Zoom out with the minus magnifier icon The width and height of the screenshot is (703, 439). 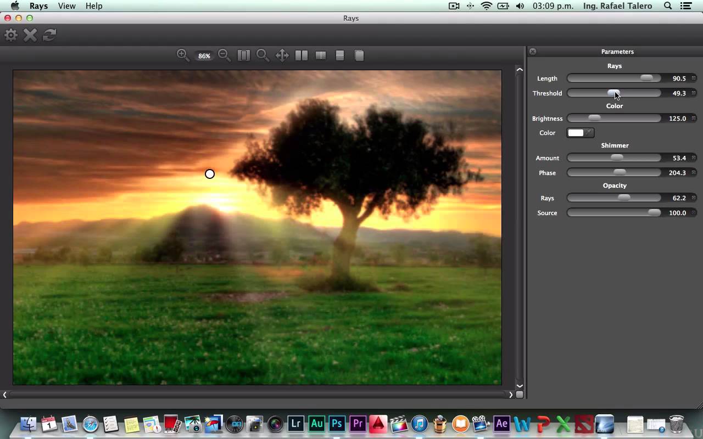click(x=224, y=55)
